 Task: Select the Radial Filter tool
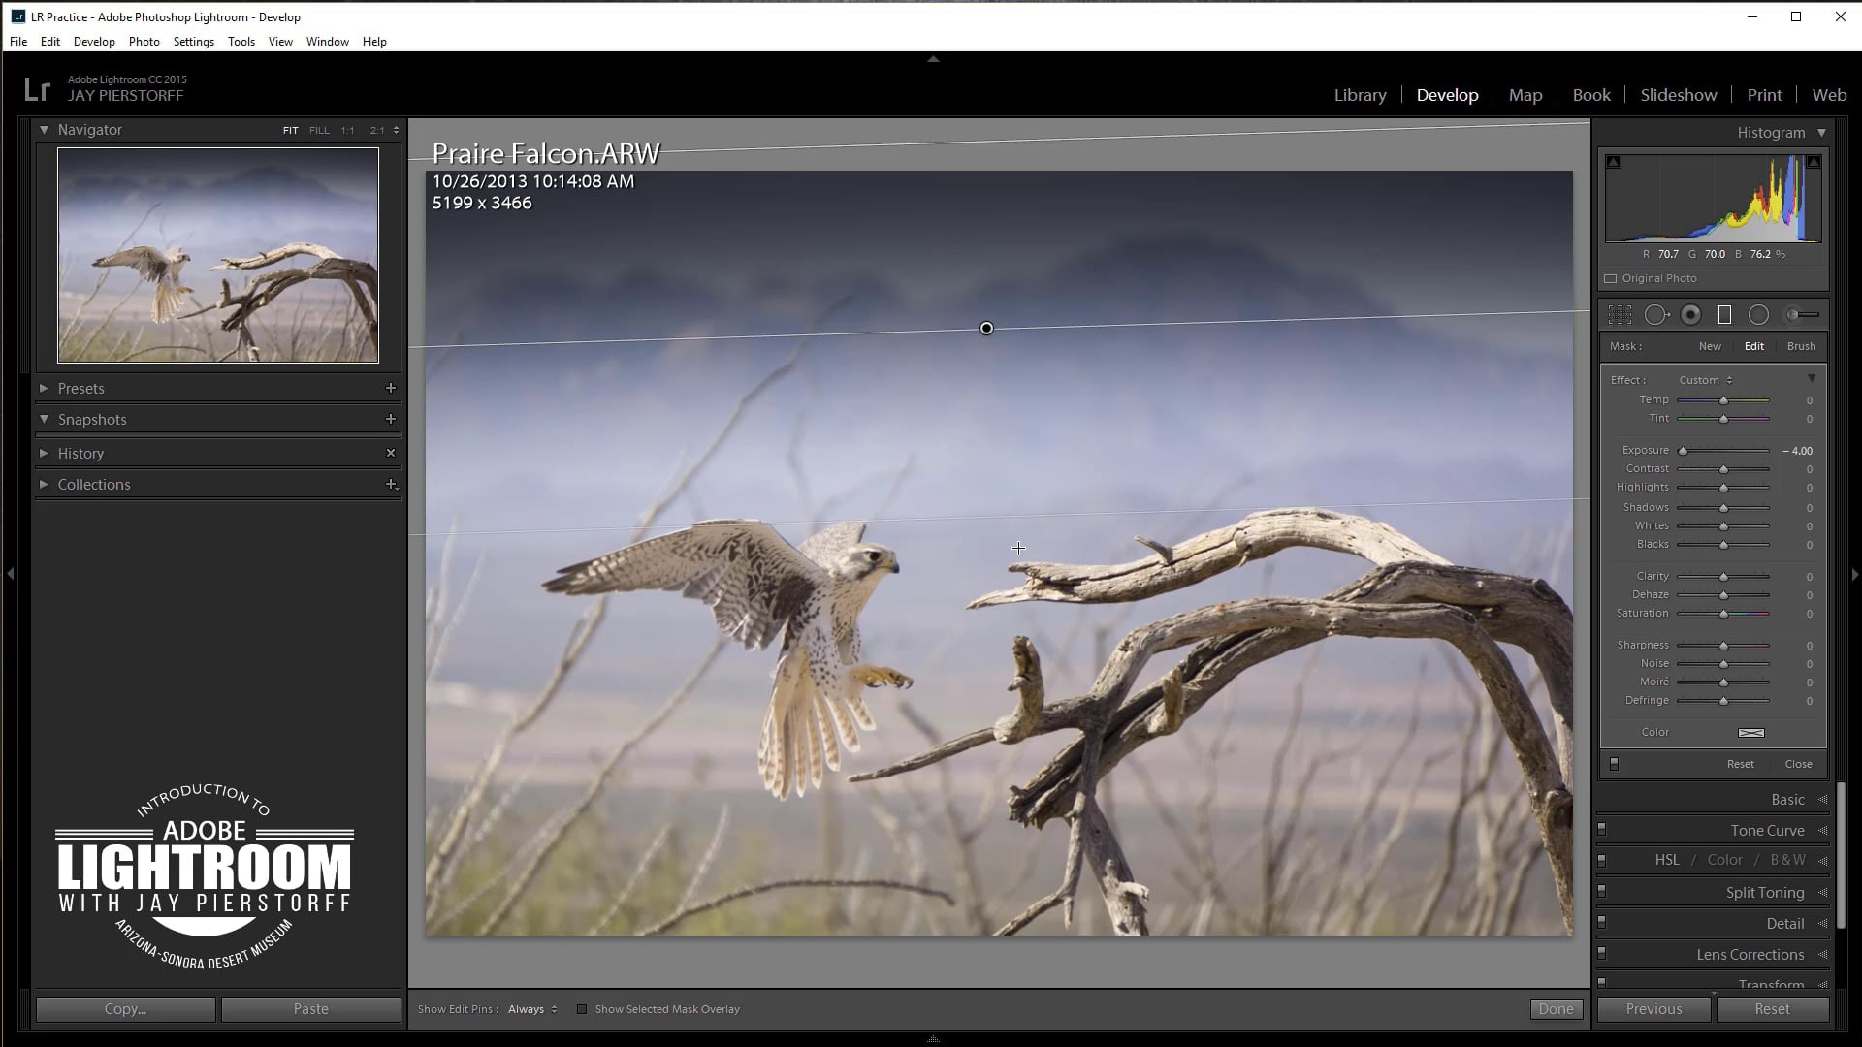(x=1758, y=315)
